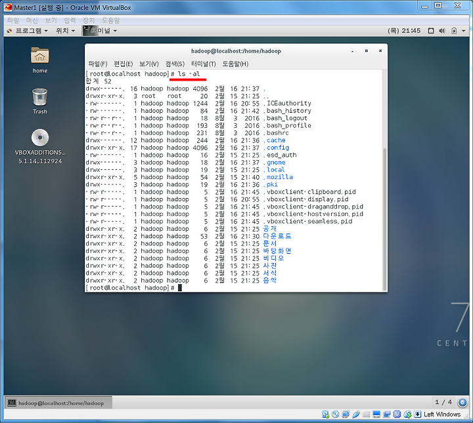Image resolution: width=473 pixels, height=423 pixels.
Task: Click the VirtualBox keyboard capture arrow icon
Action: click(418, 414)
